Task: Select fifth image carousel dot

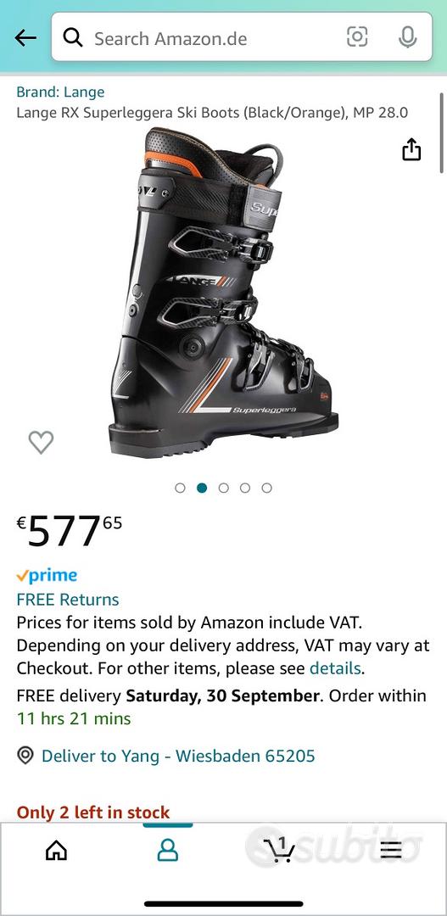Action: [266, 488]
